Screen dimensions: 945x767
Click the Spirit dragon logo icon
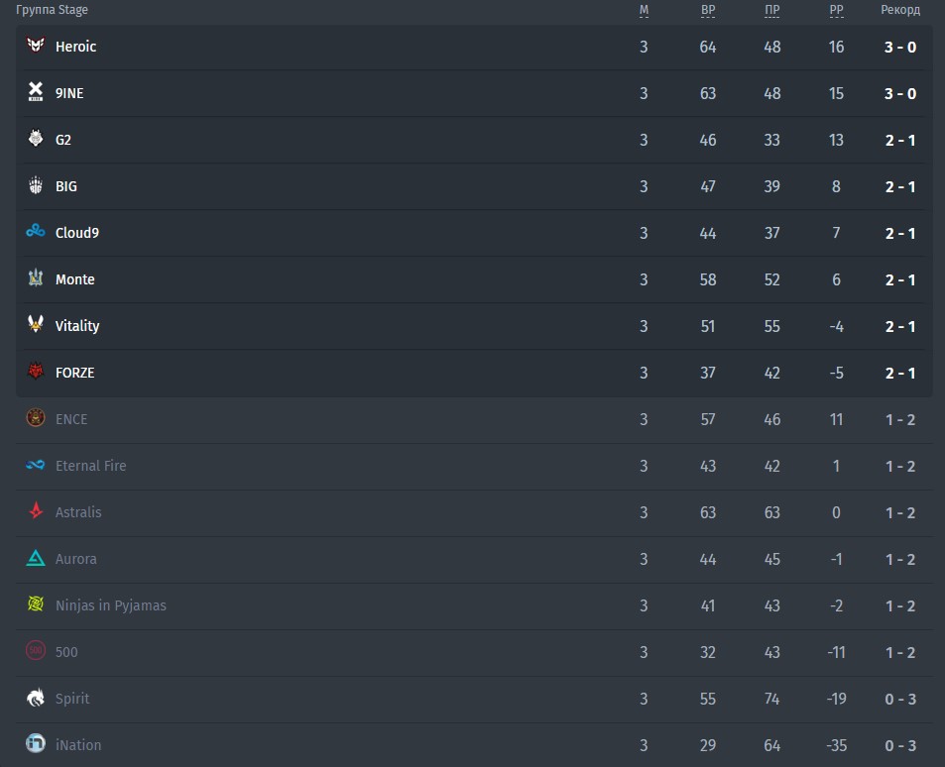click(36, 697)
